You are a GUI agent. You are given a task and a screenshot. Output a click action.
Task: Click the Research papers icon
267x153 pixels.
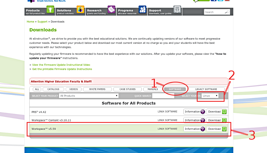tap(111, 9)
